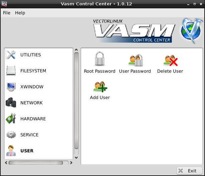Click the horizontal scrollbar right arrow

click(71, 163)
